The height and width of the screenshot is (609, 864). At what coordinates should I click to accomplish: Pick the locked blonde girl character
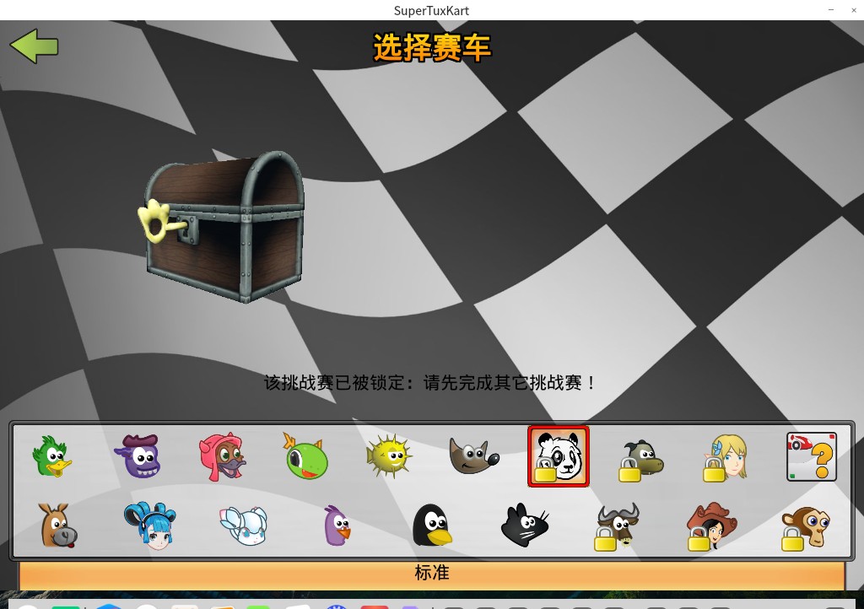[x=726, y=457]
